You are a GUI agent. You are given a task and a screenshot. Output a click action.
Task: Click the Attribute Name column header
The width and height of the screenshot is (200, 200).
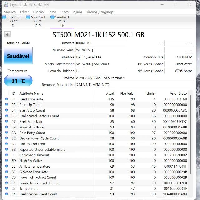[x=56, y=93]
